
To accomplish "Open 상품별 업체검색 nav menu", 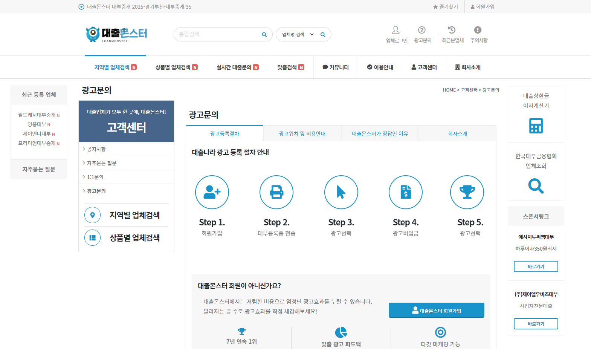I will [x=176, y=67].
